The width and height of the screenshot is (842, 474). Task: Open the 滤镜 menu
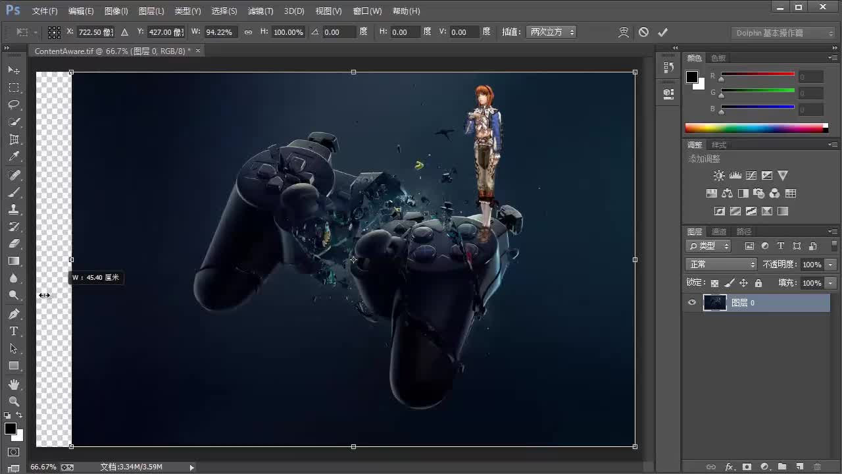tap(260, 11)
